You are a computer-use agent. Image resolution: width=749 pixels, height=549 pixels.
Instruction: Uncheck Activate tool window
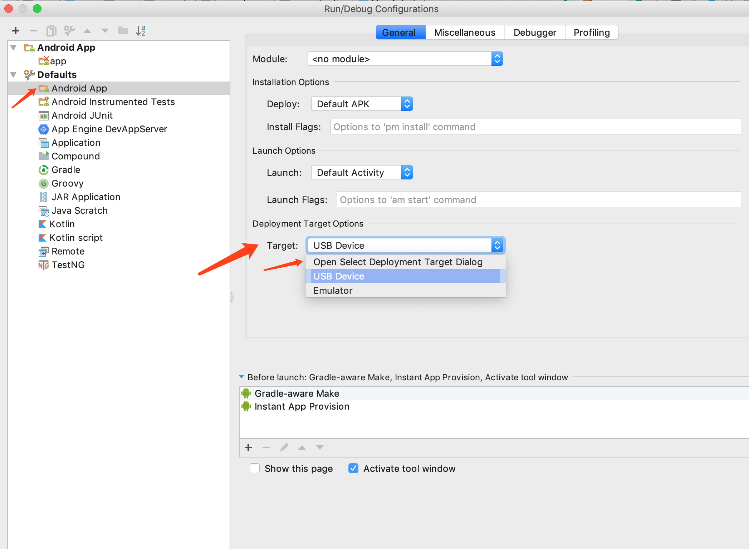[353, 468]
